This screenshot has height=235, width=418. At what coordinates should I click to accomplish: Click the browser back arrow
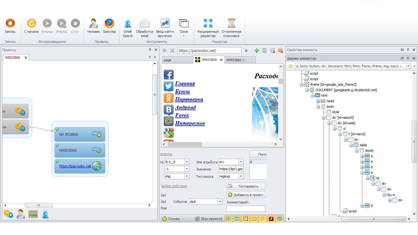(164, 50)
